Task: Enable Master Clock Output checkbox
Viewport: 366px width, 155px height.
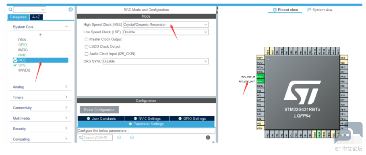Action: point(86,39)
